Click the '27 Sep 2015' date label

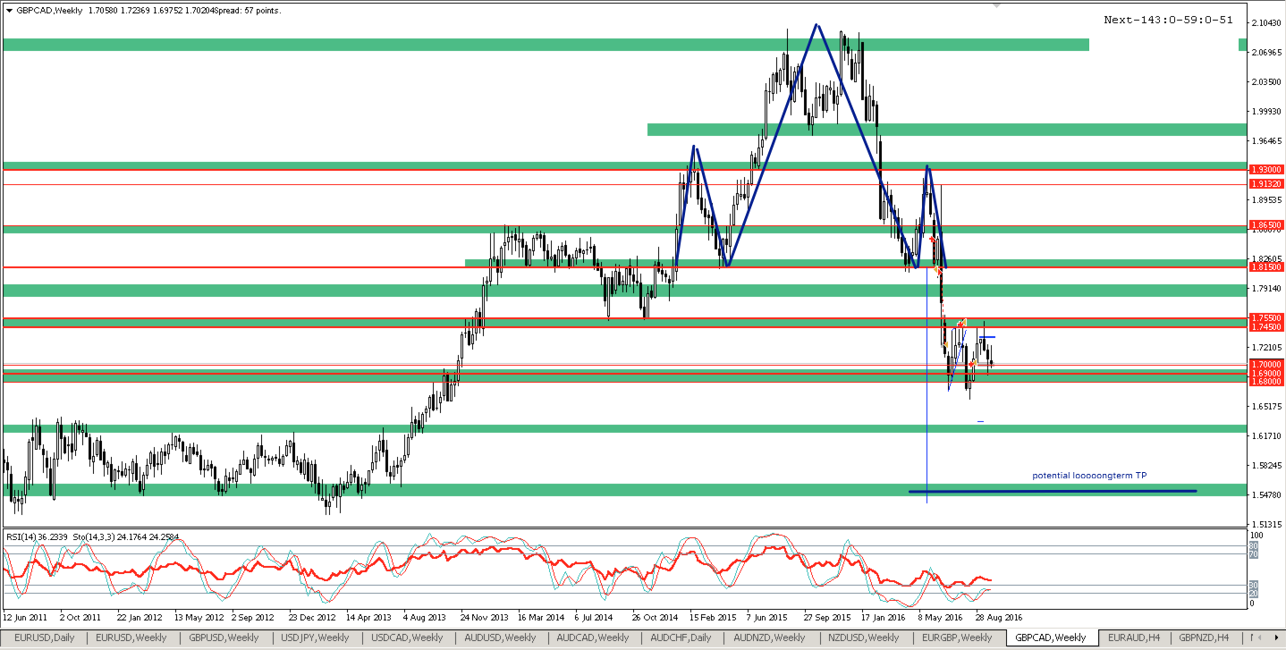click(x=827, y=617)
